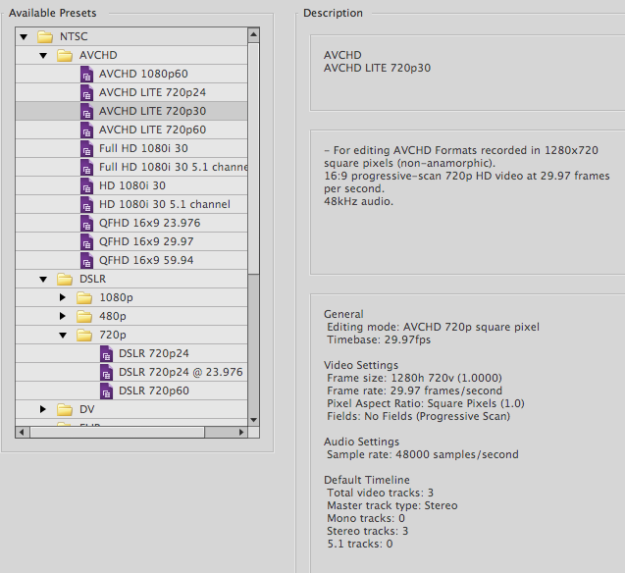625x573 pixels.
Task: Select the QFHD 16x9 59.94 preset
Action: (131, 260)
